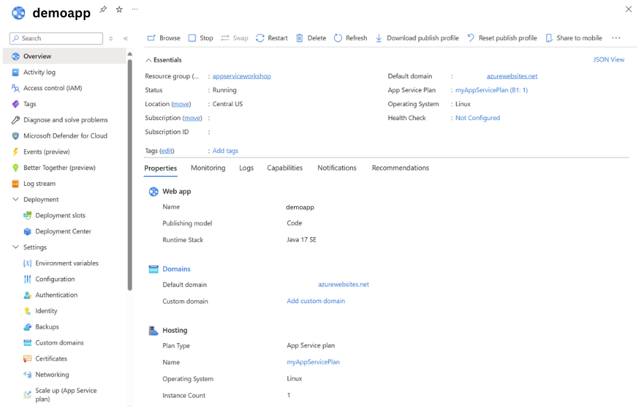Open the Deployment Center
Screen dimensions: 638x407
point(64,231)
